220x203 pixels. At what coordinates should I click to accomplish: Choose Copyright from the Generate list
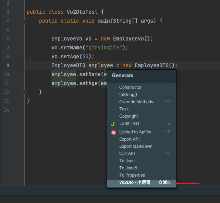coord(129,116)
